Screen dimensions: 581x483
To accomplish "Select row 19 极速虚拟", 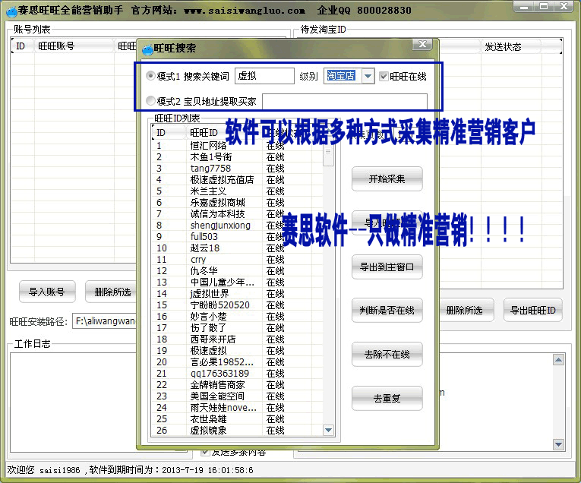I will [237, 351].
